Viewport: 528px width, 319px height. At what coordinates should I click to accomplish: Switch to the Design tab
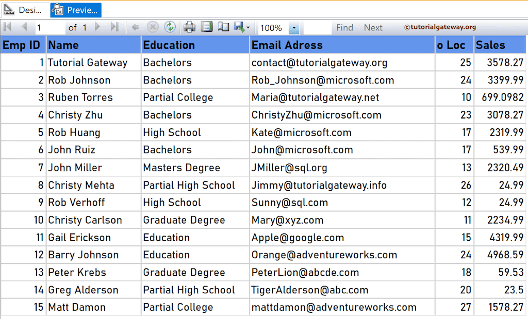coord(24,9)
